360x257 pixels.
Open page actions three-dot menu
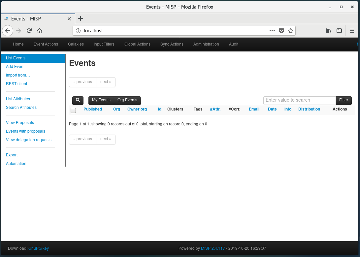click(272, 31)
